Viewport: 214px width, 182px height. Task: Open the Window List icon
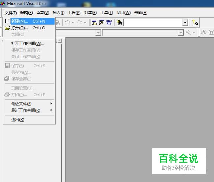[109, 22]
